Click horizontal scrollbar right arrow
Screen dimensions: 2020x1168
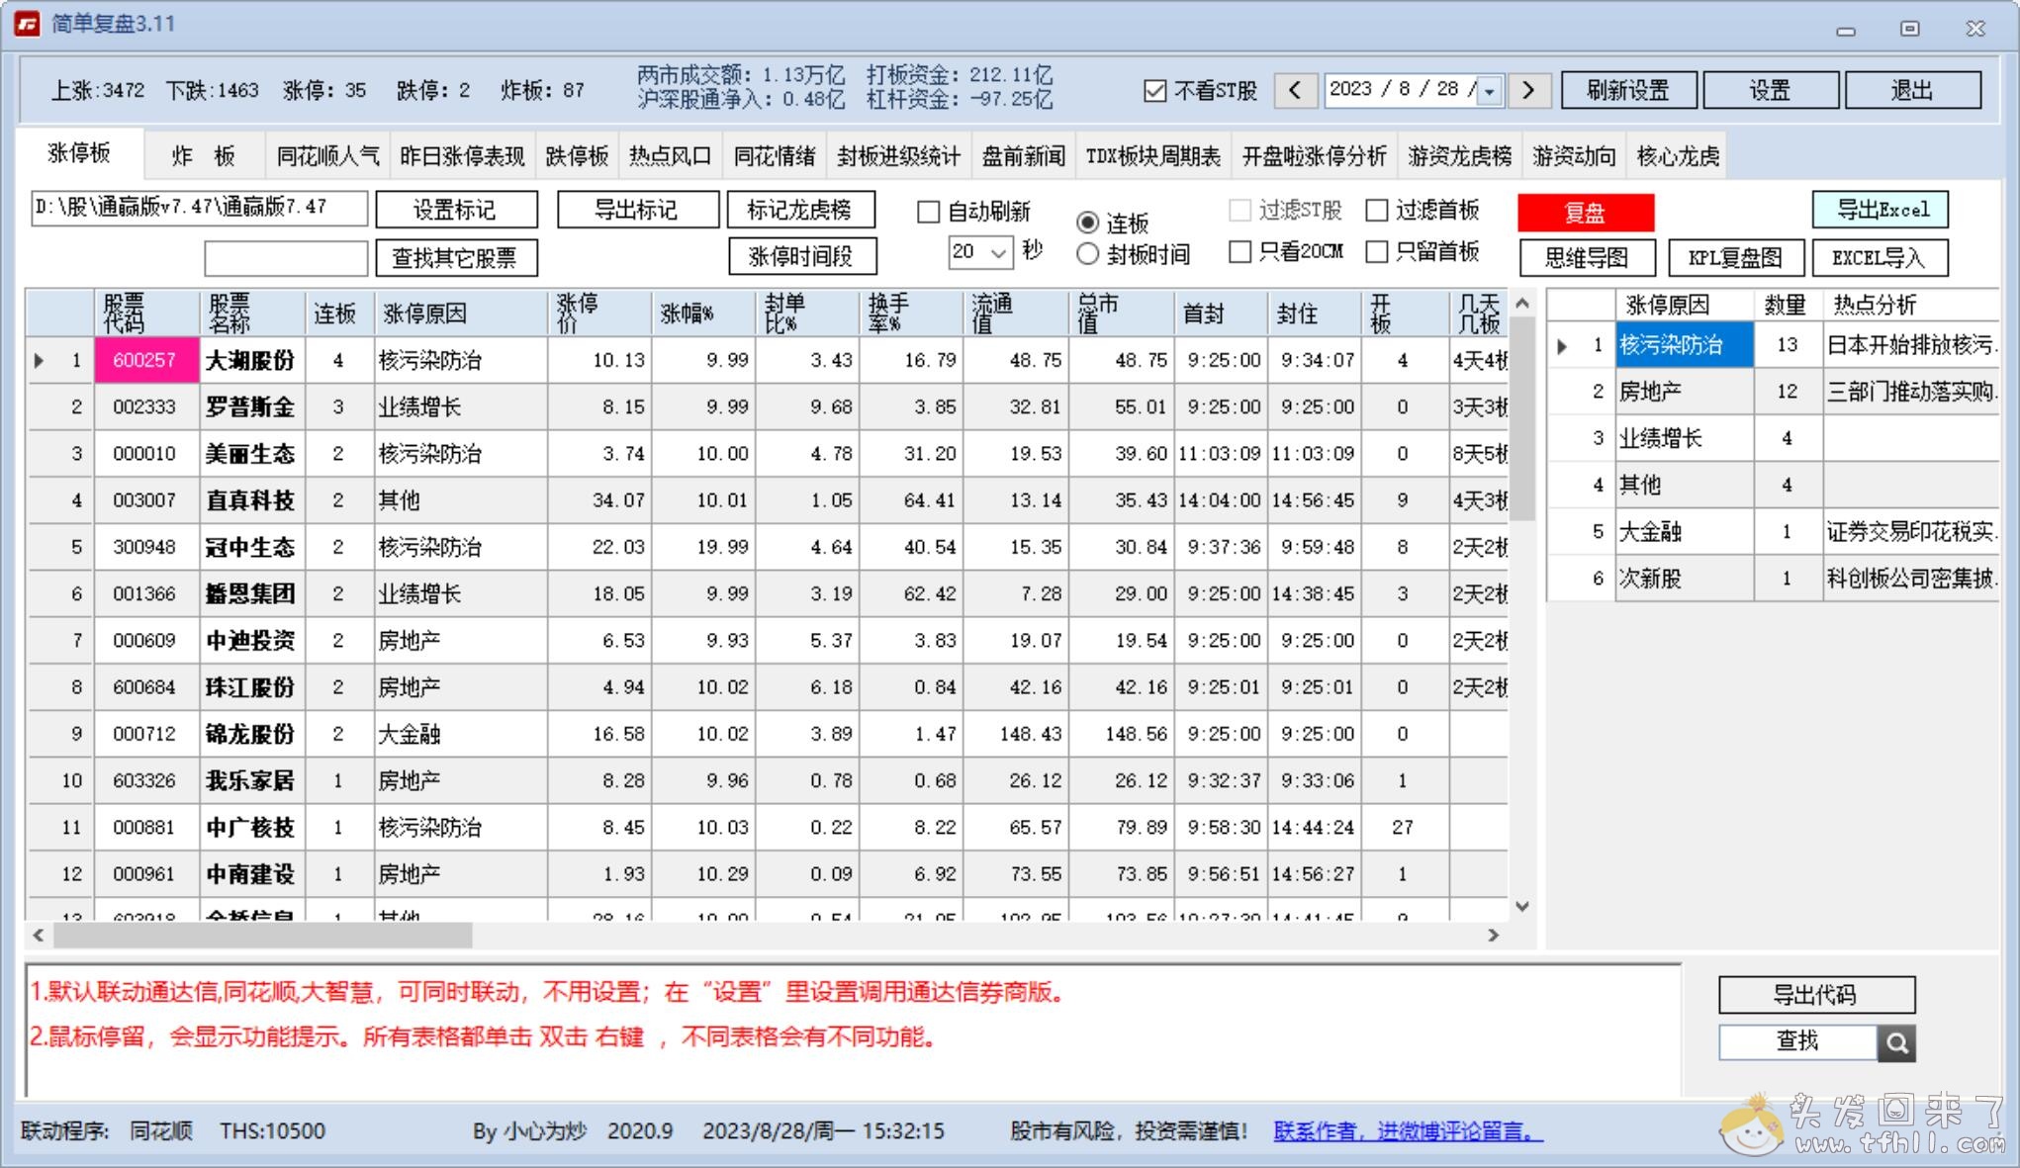pos(1493,935)
